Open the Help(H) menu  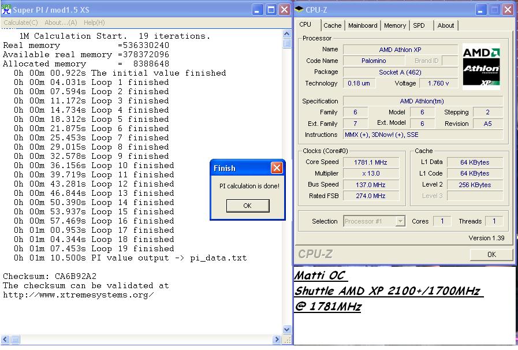point(94,23)
